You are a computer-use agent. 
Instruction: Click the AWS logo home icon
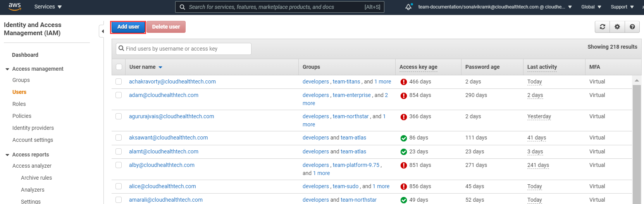15,7
